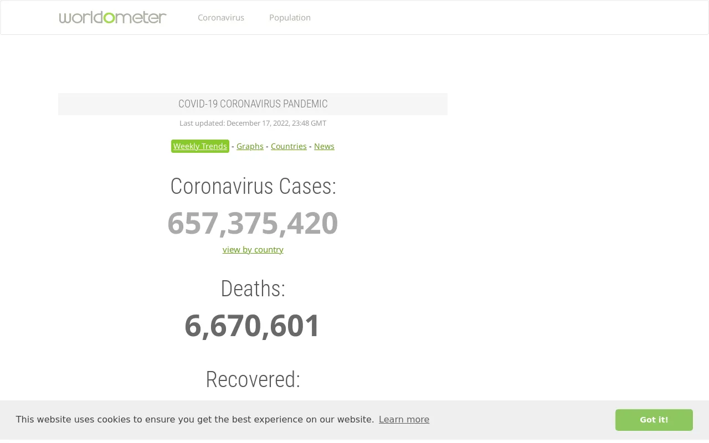Screen dimensions: 709x443
Task: Click the Deaths heading
Action: tap(253, 289)
